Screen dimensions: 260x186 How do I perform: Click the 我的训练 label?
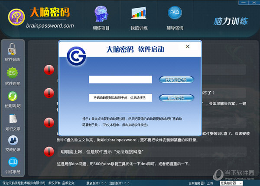click(x=139, y=28)
